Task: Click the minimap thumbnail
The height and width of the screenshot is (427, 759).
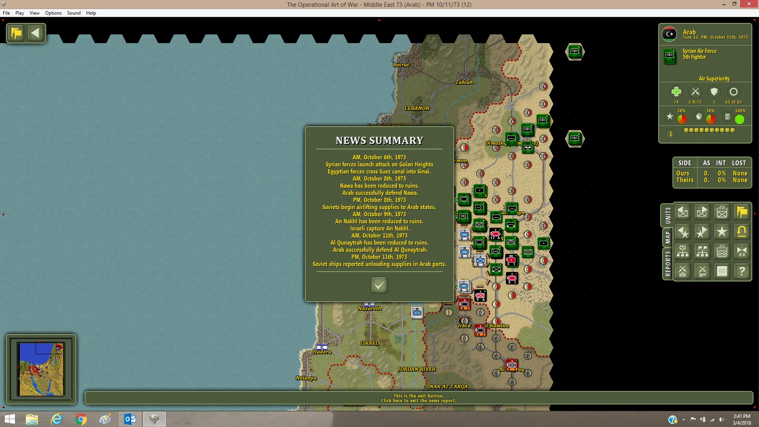Action: click(41, 369)
